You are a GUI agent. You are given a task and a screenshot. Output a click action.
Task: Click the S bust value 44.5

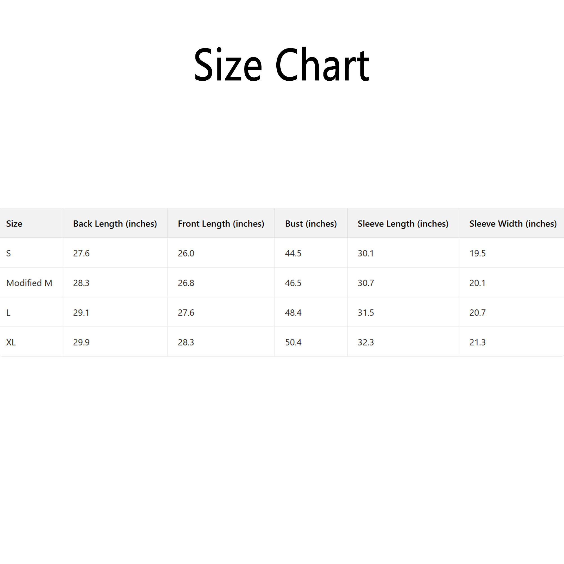[x=293, y=254]
